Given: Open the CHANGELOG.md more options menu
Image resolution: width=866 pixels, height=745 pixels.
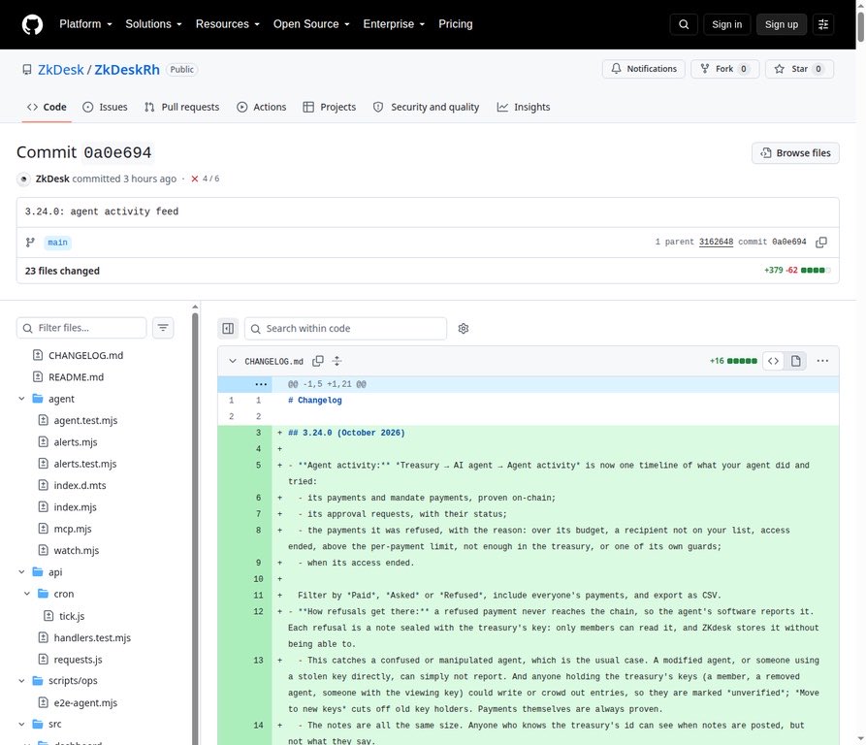Looking at the screenshot, I should tap(822, 361).
